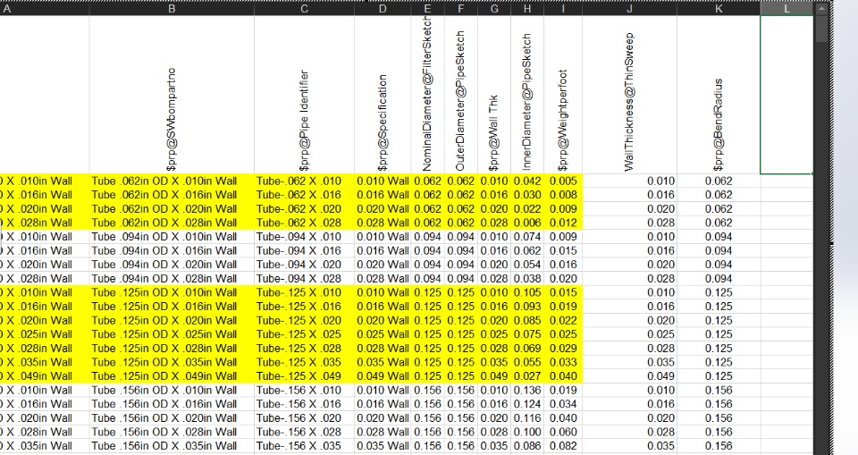The width and height of the screenshot is (858, 455).
Task: Click the $prp@BendRadius header cell
Action: 719,95
